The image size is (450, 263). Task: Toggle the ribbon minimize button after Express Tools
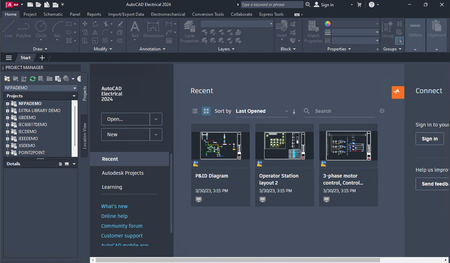click(x=297, y=14)
